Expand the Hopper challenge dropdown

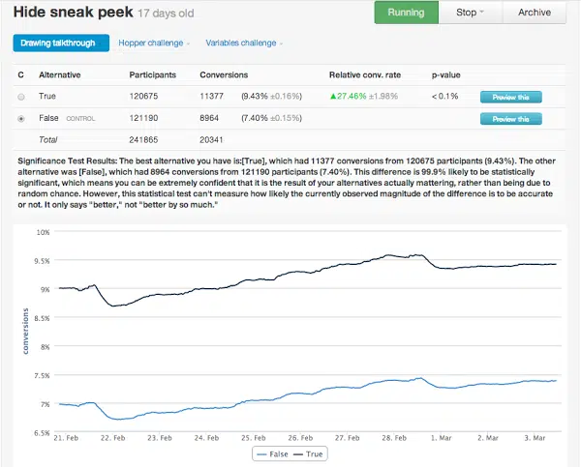(153, 44)
